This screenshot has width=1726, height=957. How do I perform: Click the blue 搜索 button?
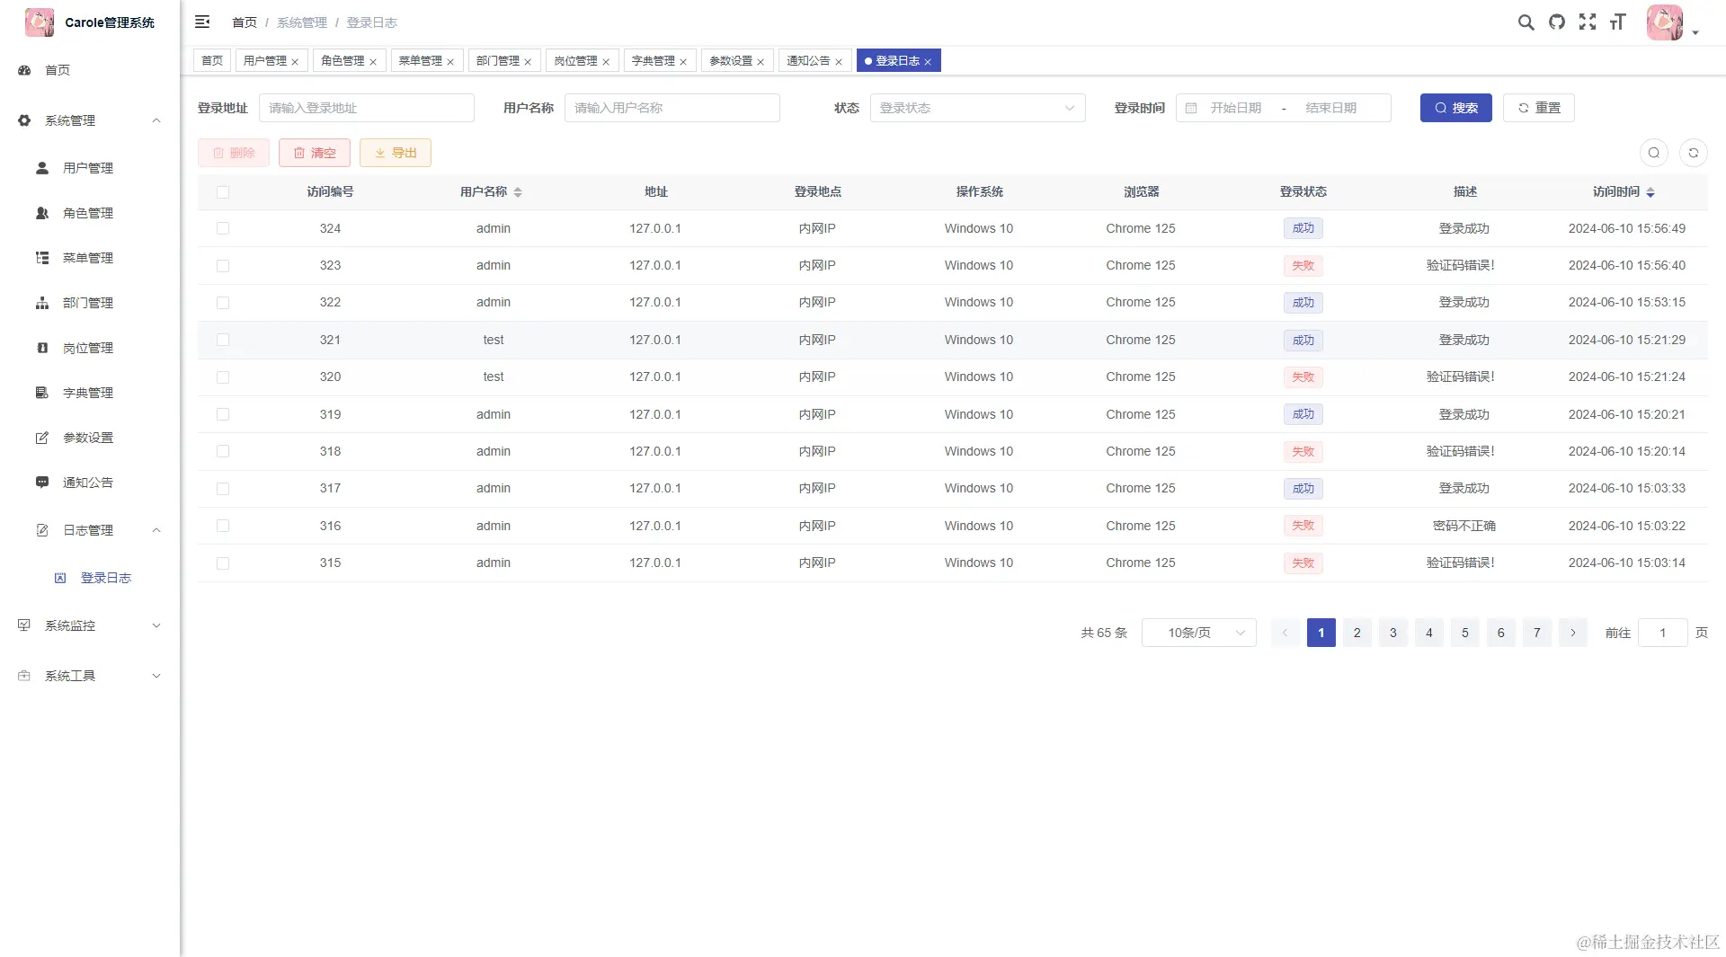(x=1455, y=108)
